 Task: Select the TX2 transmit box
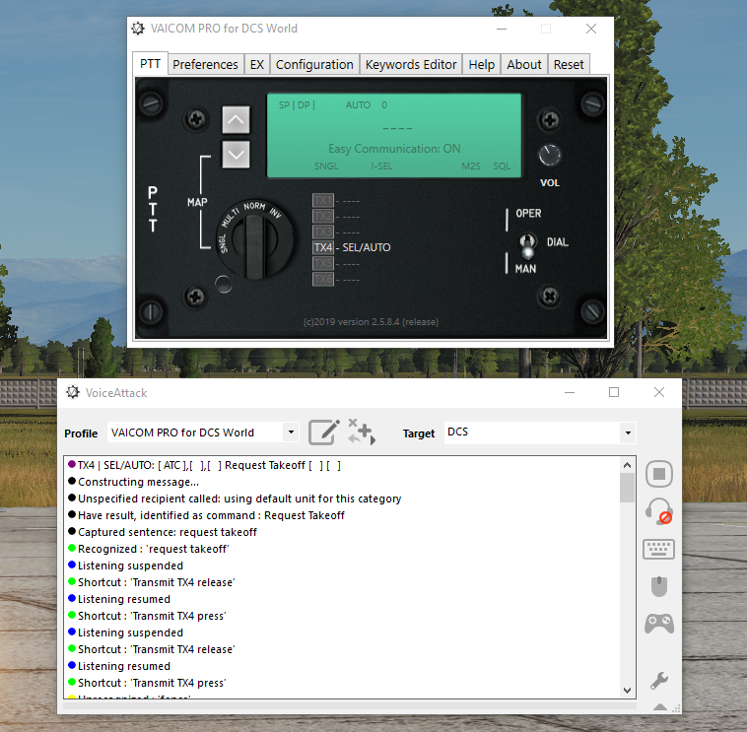coord(322,216)
